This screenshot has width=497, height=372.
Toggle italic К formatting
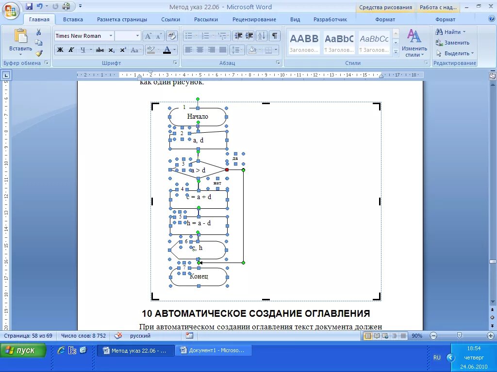[x=71, y=50]
